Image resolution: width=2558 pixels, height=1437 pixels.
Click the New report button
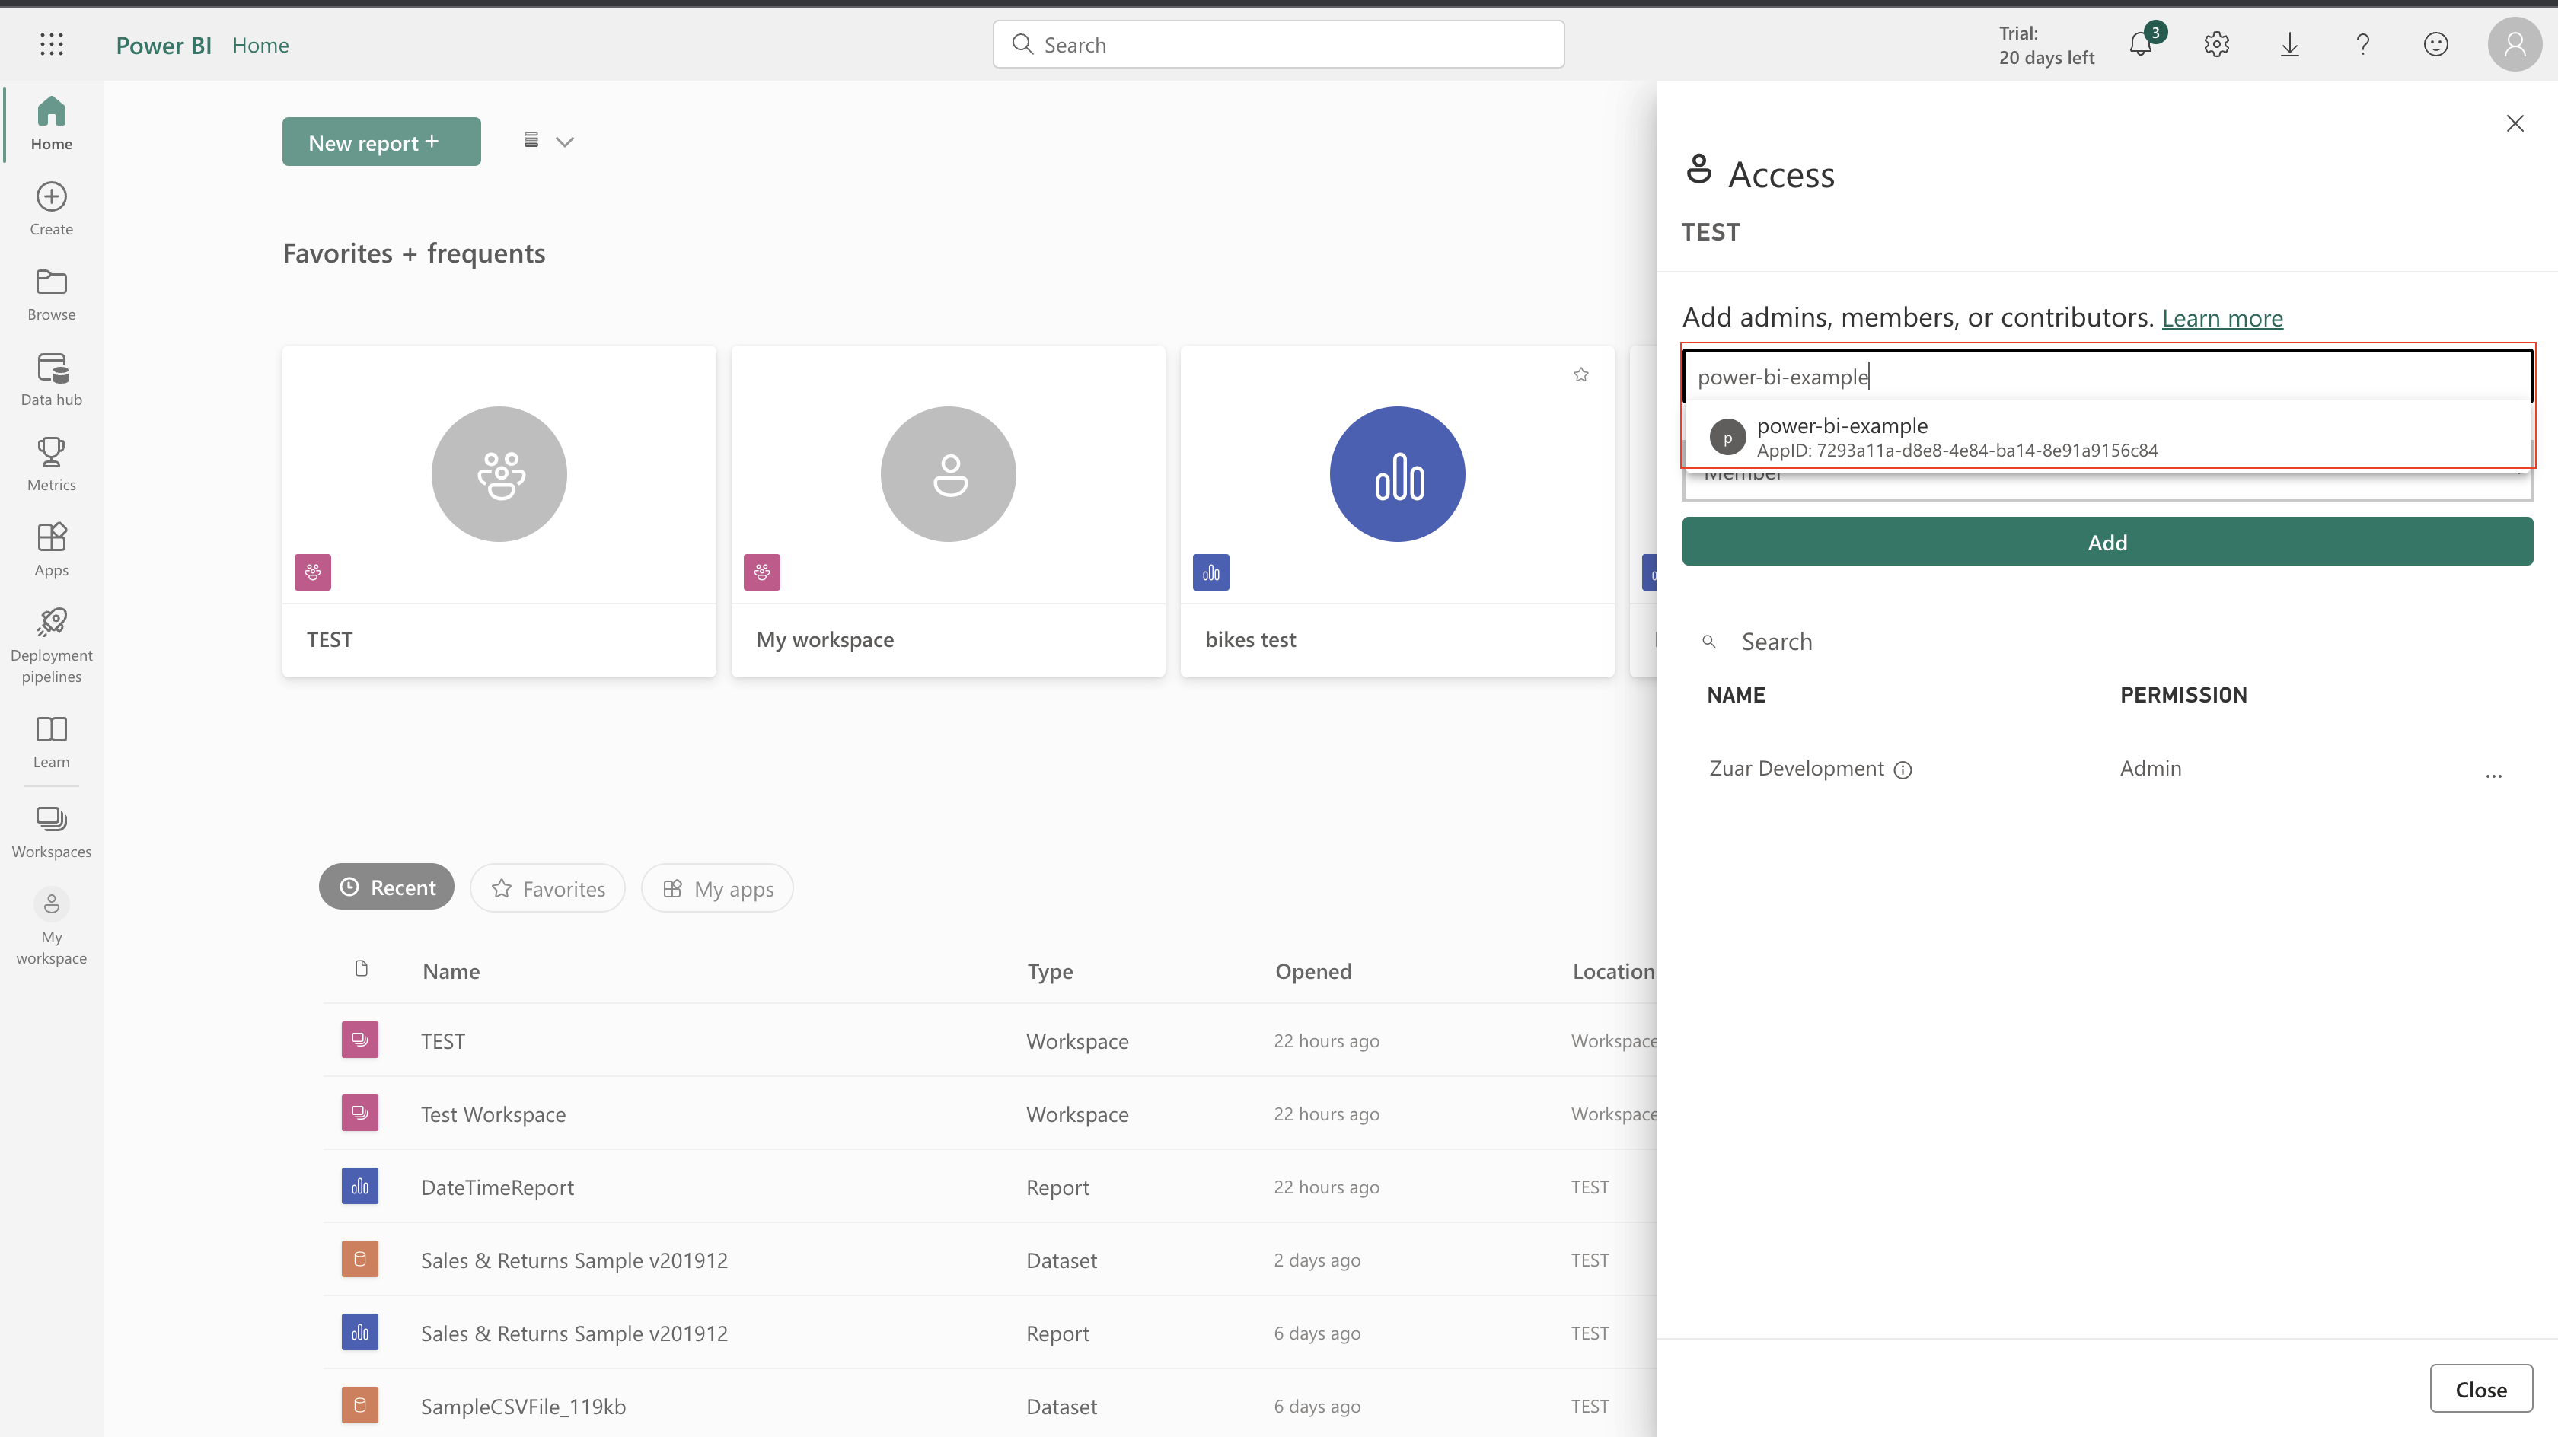coord(381,142)
